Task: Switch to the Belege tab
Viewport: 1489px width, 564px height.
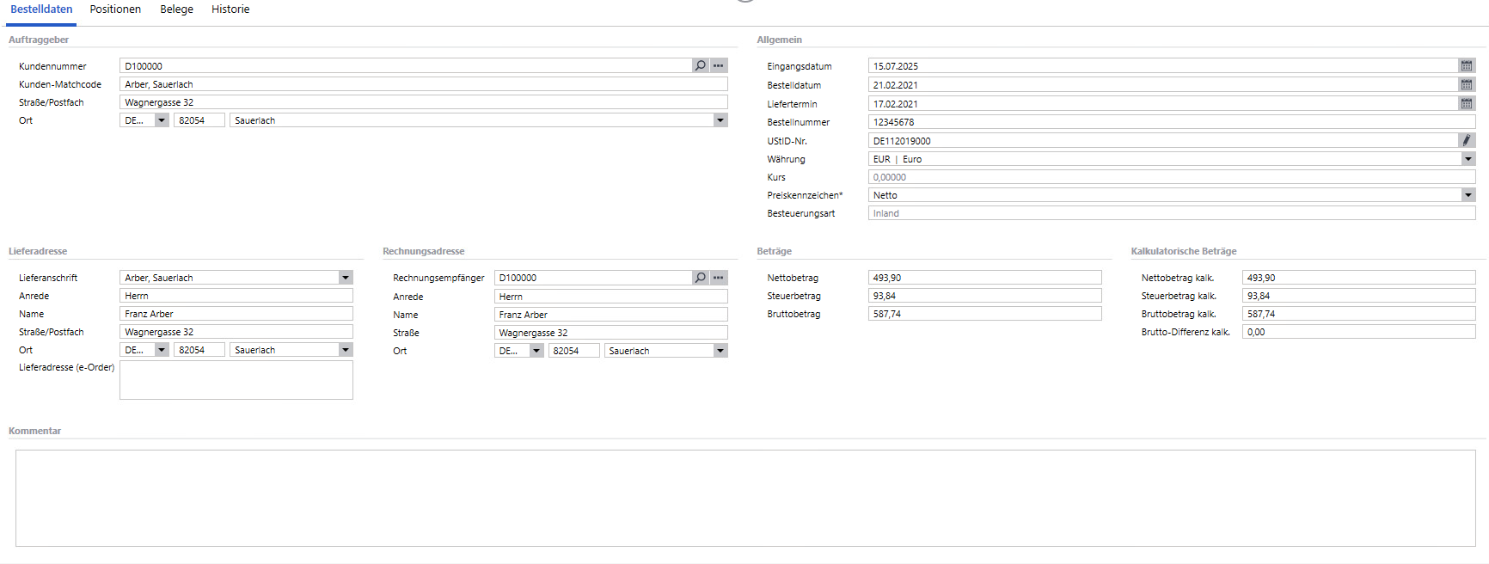Action: coord(176,9)
